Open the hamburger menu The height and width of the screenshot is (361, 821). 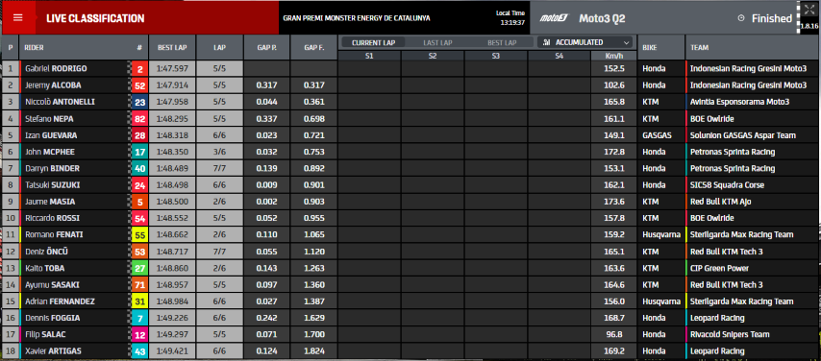click(18, 18)
